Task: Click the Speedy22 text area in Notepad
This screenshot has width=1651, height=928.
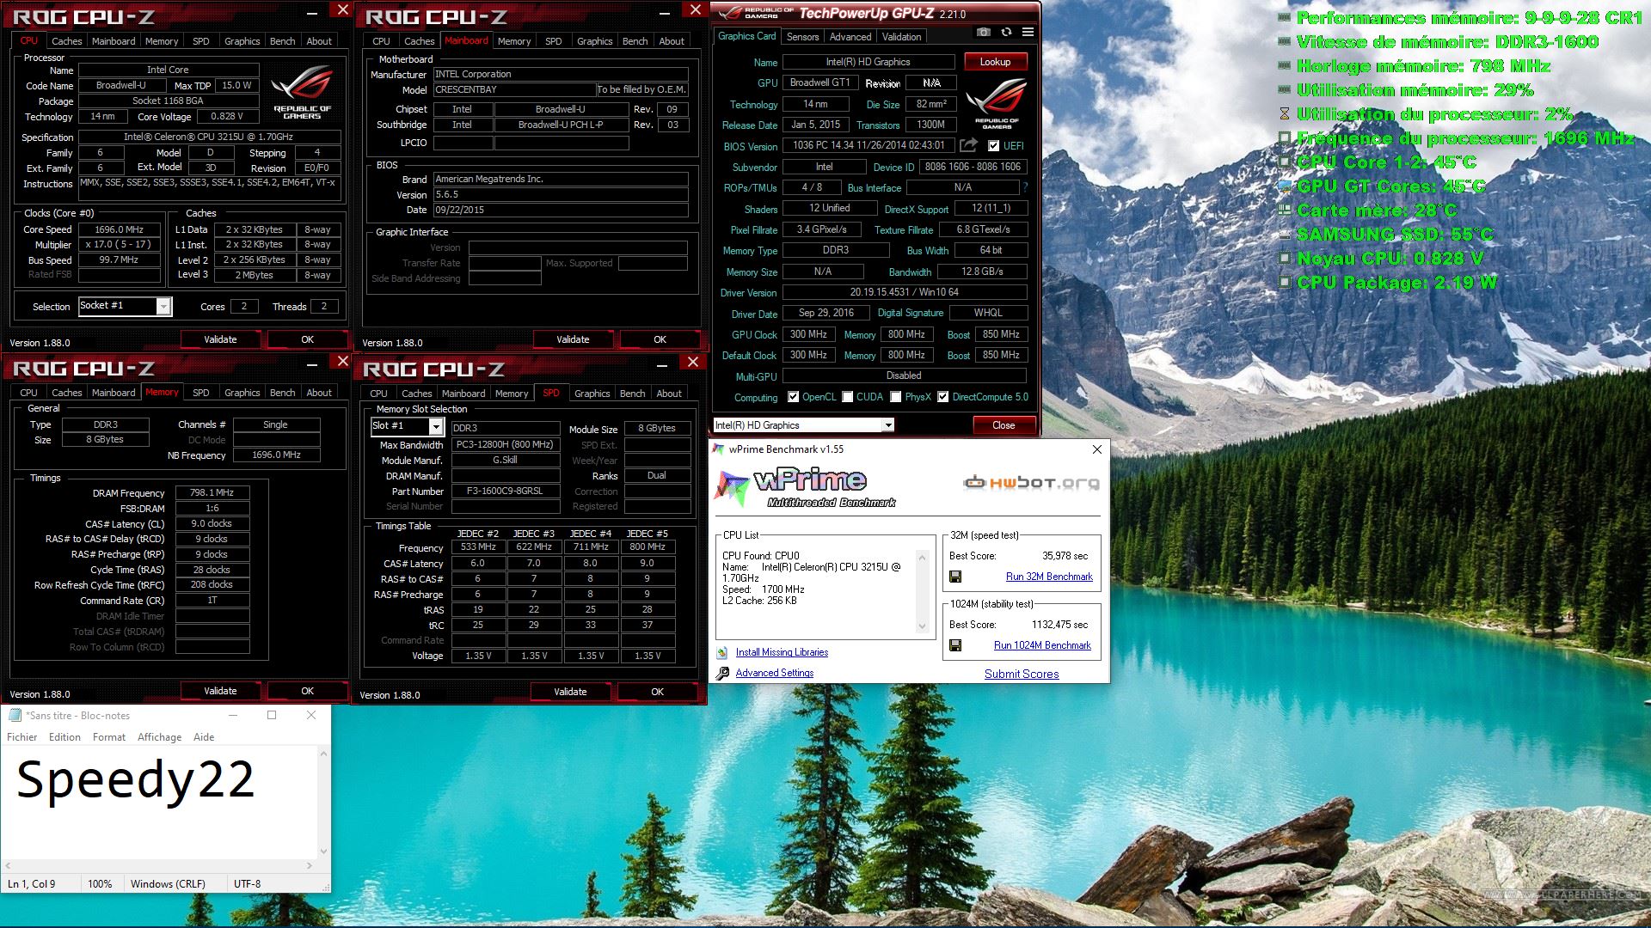Action: coord(159,803)
